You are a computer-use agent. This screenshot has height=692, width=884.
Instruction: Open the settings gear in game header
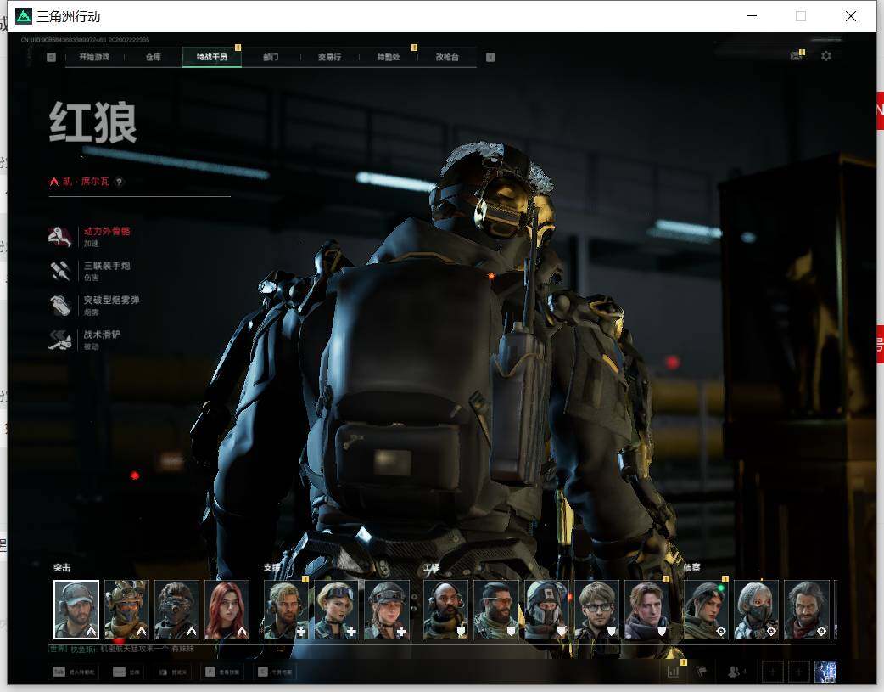pyautogui.click(x=826, y=56)
